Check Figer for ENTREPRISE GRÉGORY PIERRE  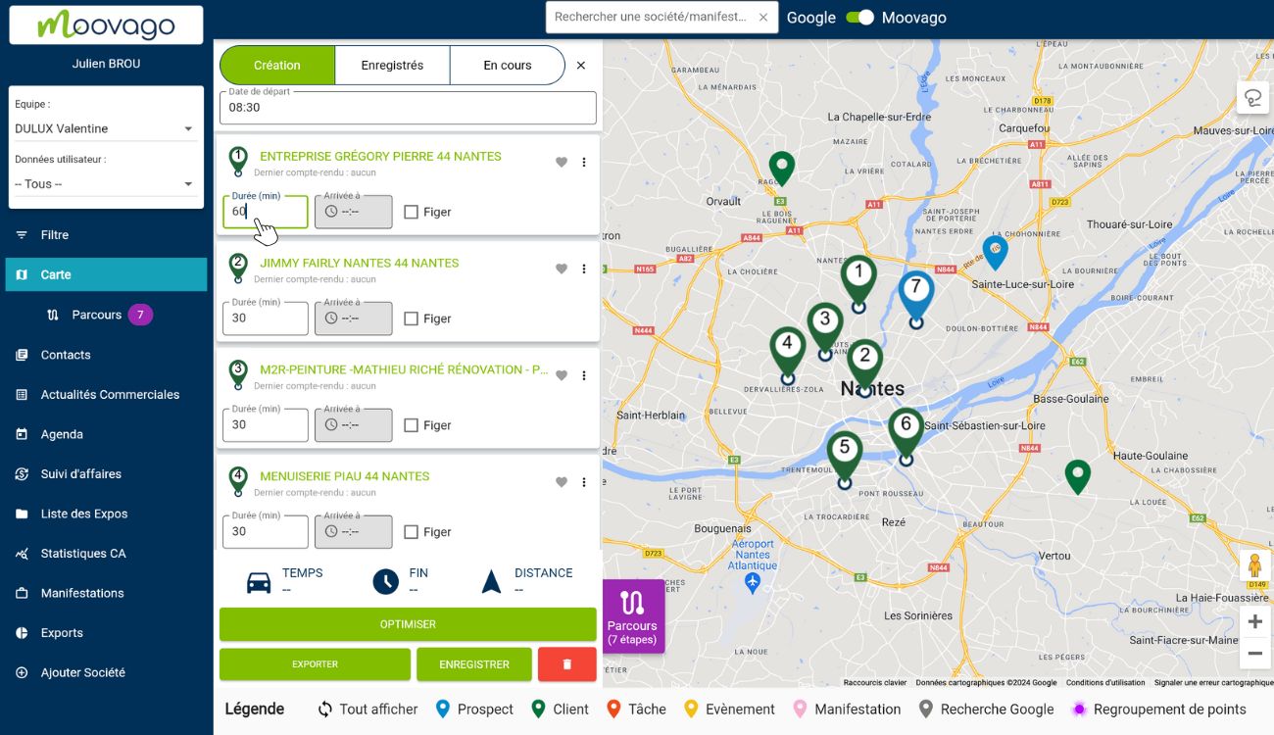click(411, 212)
